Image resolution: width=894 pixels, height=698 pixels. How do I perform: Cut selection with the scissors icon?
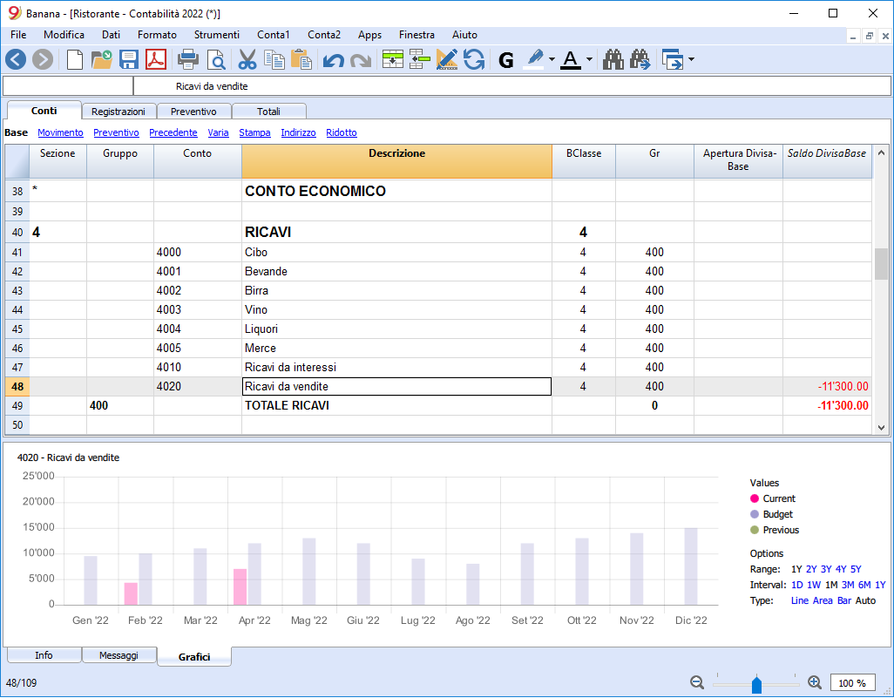(247, 59)
